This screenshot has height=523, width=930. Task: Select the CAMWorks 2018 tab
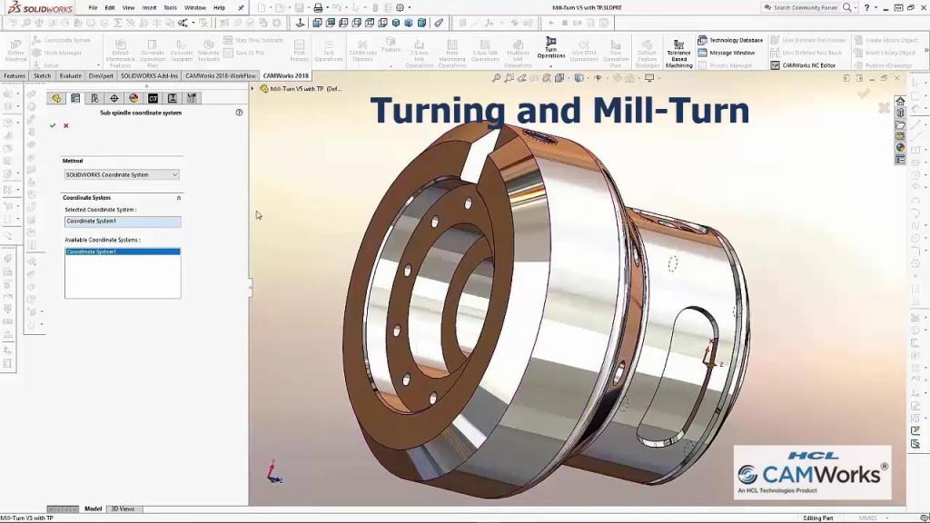click(x=286, y=76)
